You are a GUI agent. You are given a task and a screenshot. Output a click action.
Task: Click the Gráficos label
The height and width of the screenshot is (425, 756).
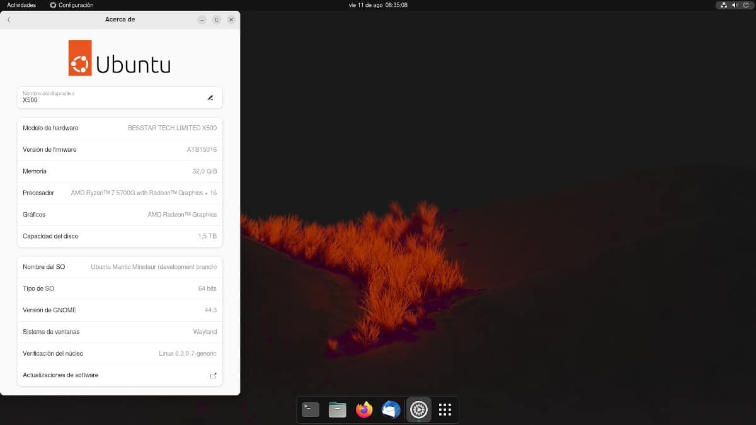pos(35,215)
